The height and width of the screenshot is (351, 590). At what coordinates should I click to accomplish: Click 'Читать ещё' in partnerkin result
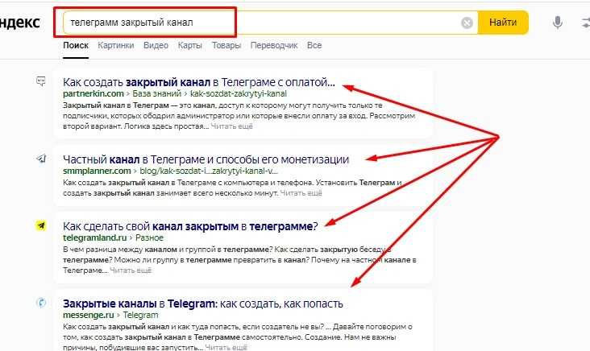[x=232, y=126]
